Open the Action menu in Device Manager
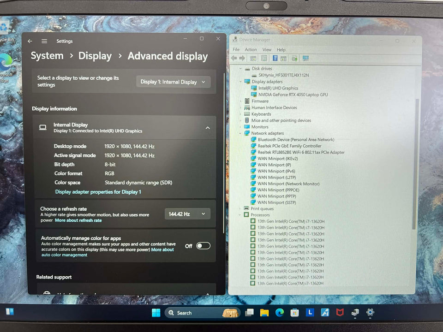This screenshot has height=332, width=443. click(x=251, y=49)
